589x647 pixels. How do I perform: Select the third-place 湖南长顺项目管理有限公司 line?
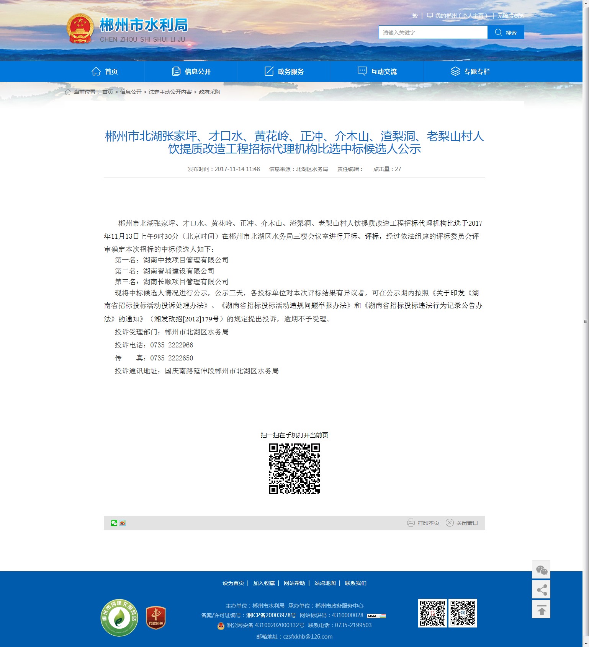click(172, 282)
